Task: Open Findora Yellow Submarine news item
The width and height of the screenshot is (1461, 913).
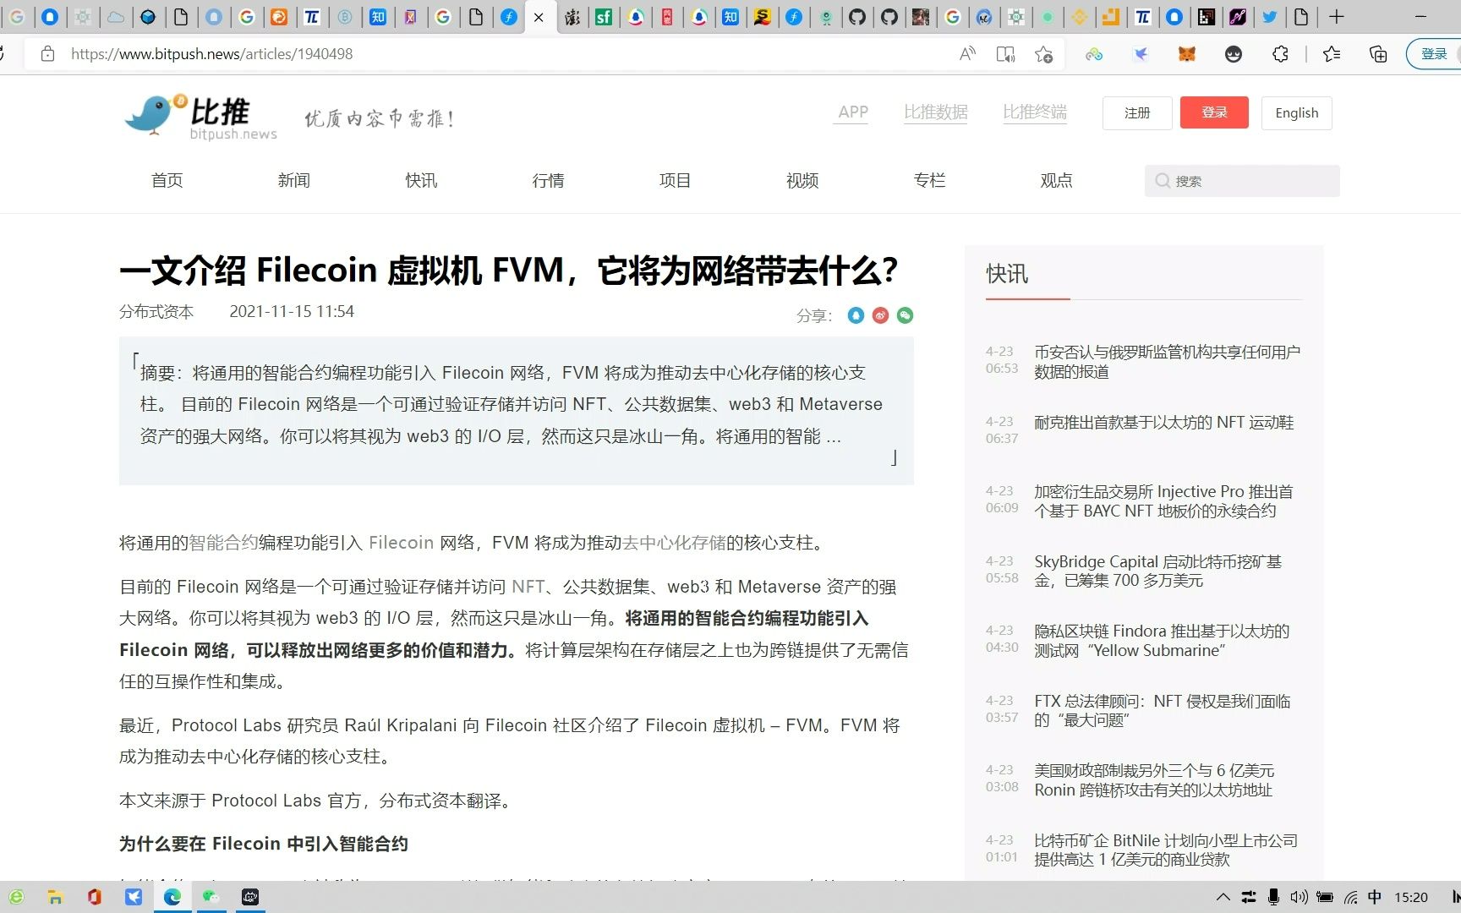Action: [1162, 641]
